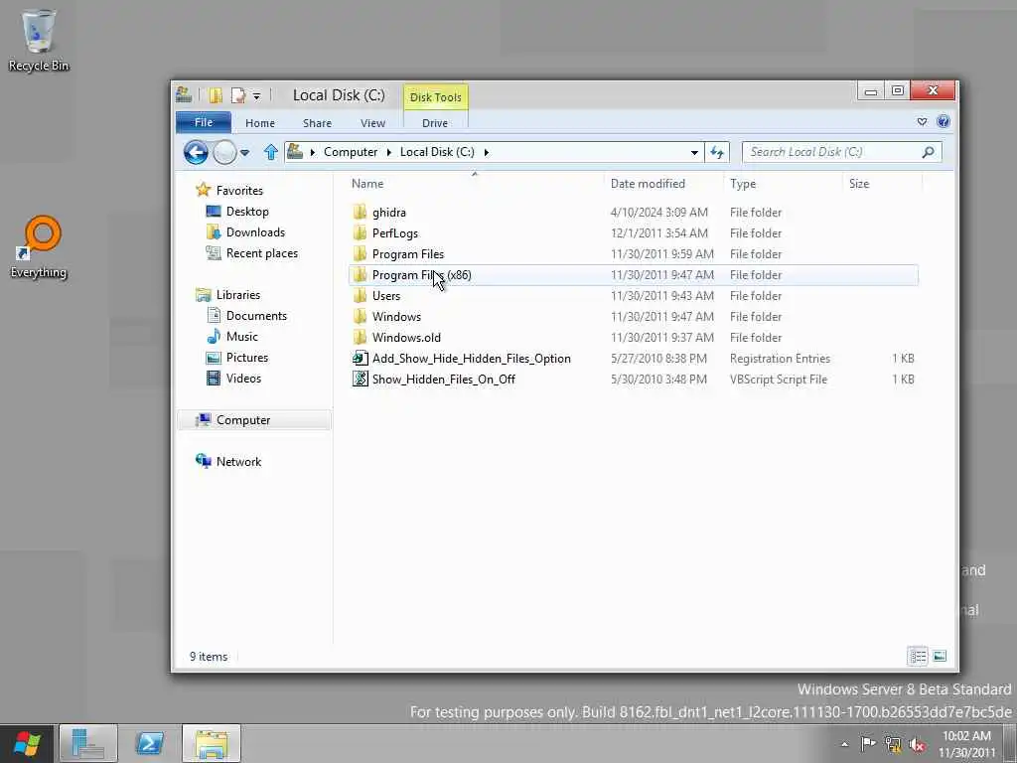1017x763 pixels.
Task: Select Libraries in navigation pane
Action: click(238, 294)
